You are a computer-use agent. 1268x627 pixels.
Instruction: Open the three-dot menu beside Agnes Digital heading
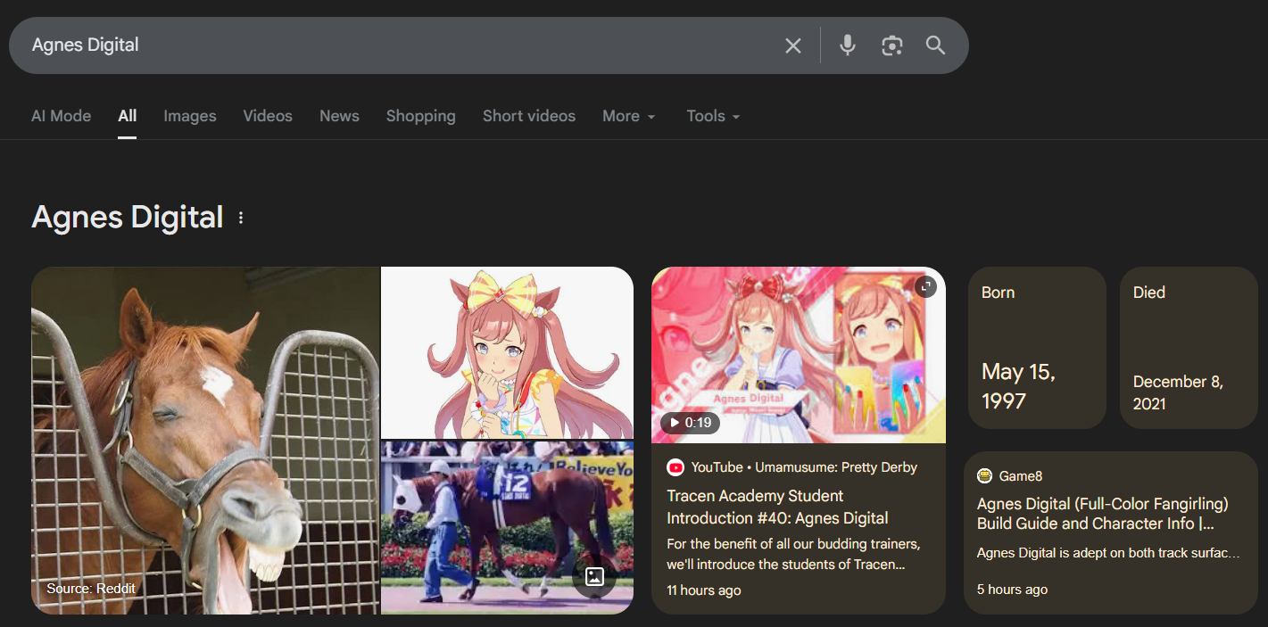(x=240, y=218)
